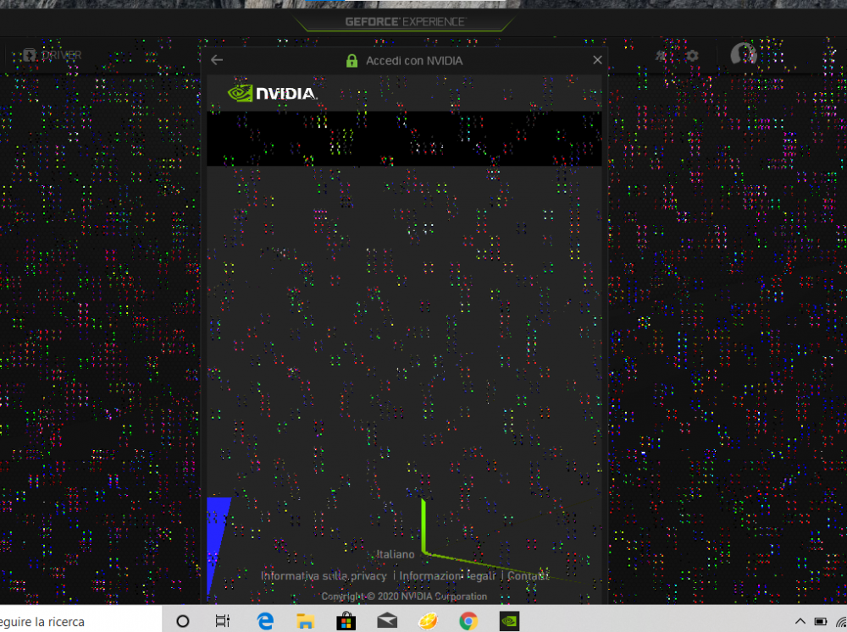Open File Explorer from taskbar

[x=305, y=621]
